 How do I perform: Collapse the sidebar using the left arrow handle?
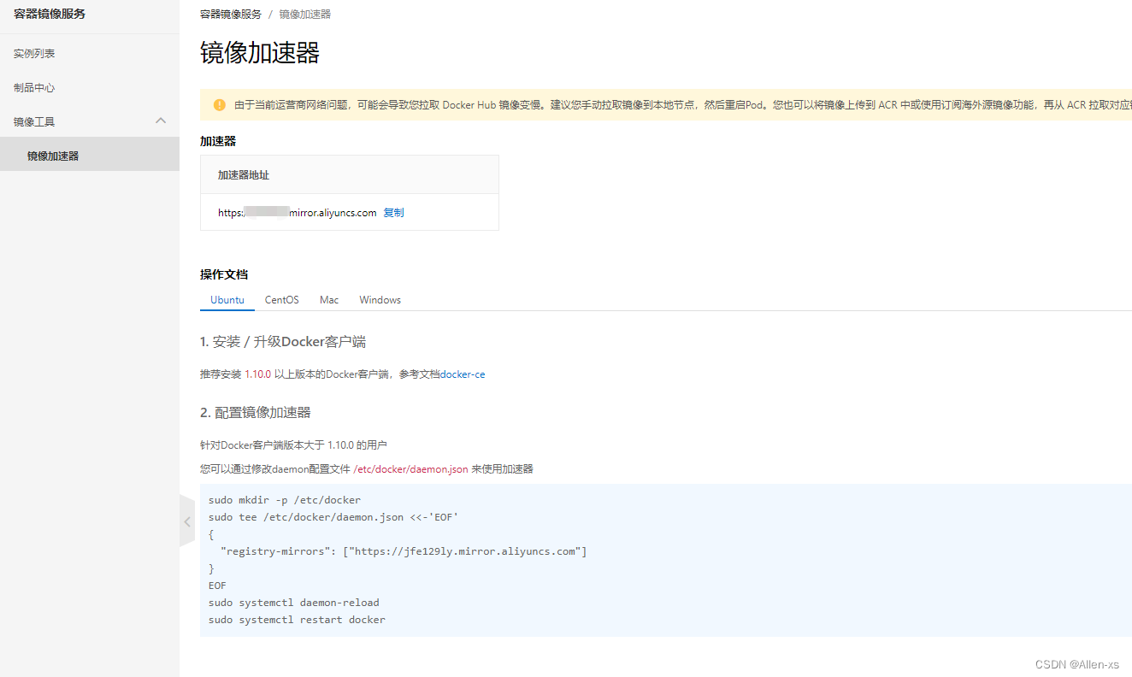[187, 521]
